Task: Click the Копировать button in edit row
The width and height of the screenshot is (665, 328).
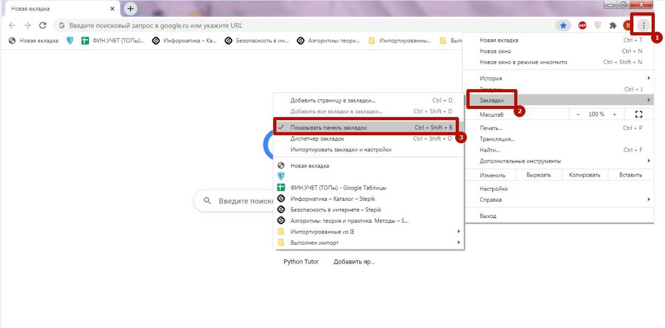Action: [x=585, y=175]
